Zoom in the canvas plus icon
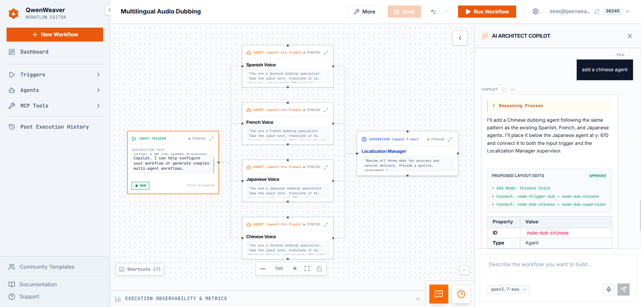 295,269
